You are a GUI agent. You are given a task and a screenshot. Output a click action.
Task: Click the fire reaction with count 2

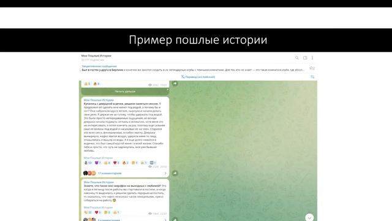pos(125,163)
